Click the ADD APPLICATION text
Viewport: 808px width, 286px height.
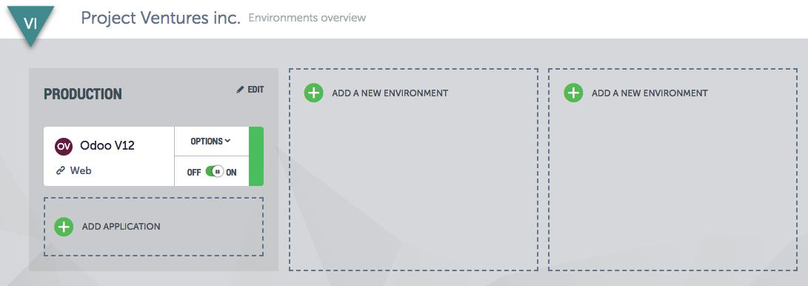(x=121, y=227)
